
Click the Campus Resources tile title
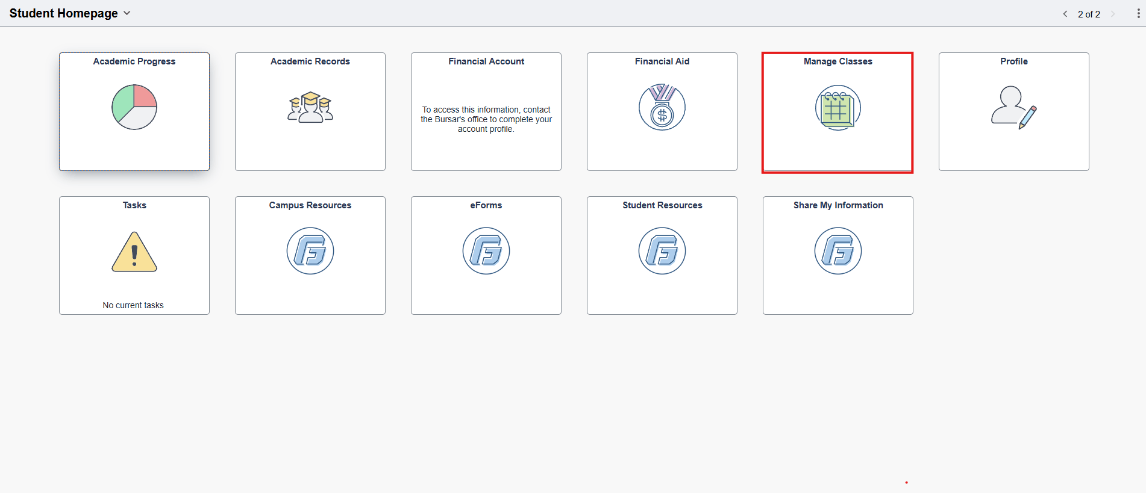coord(310,205)
